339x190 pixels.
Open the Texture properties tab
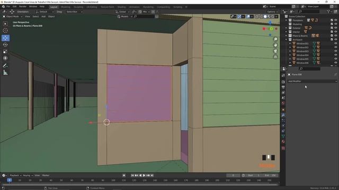tap(283, 148)
